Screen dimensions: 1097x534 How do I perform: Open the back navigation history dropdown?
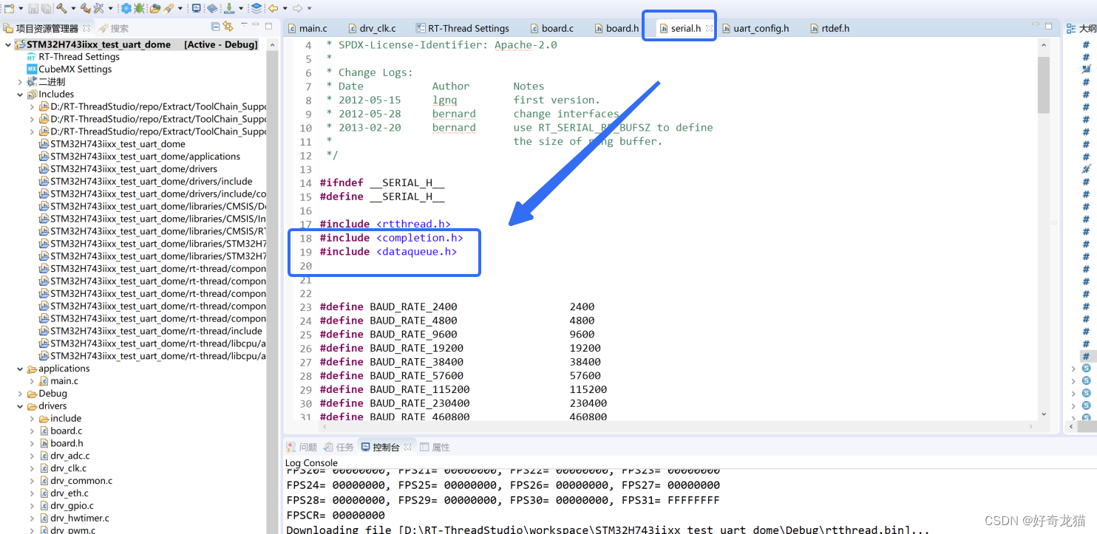tap(285, 8)
